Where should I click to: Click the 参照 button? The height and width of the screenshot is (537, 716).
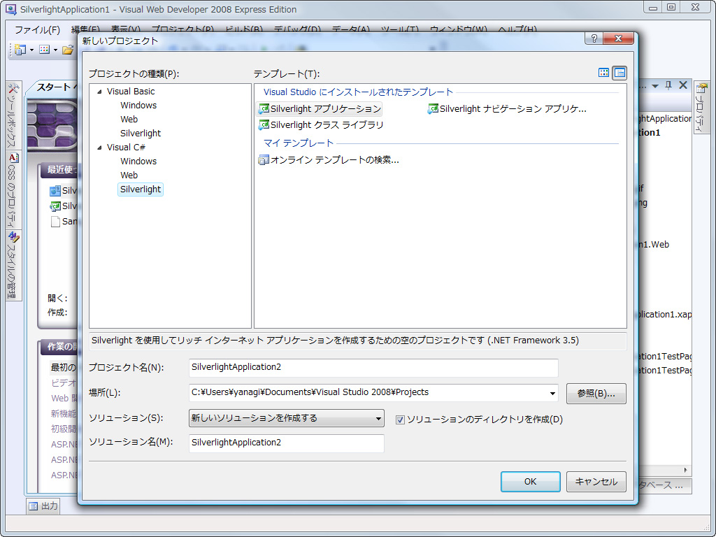[x=596, y=394]
